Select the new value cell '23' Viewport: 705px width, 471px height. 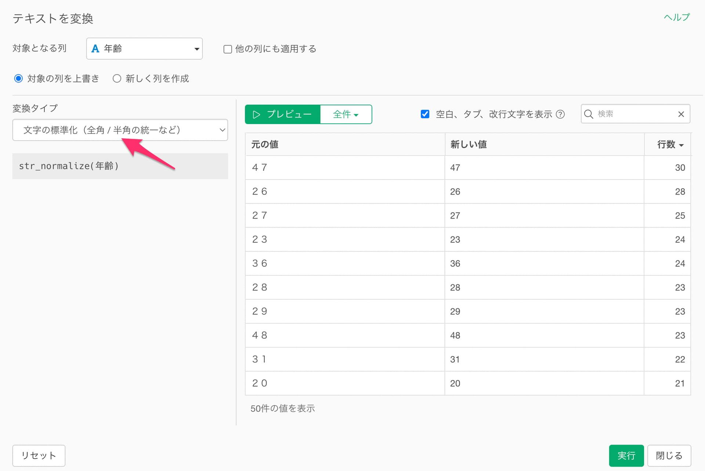pos(545,240)
